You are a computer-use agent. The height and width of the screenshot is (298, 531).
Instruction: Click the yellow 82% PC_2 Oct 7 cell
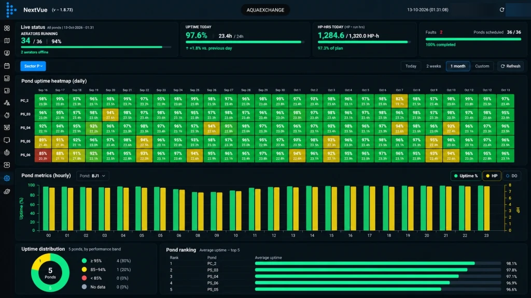(x=400, y=101)
